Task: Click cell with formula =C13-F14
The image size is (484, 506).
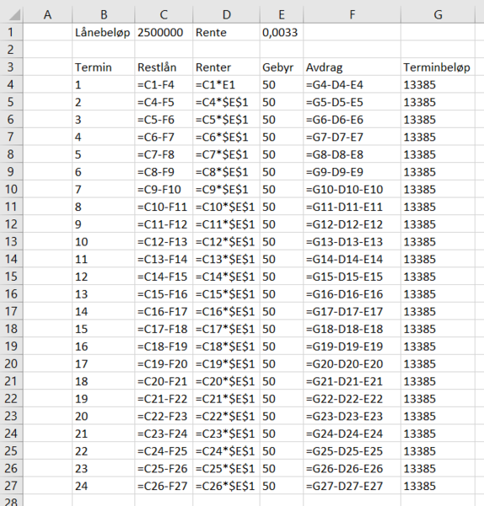Action: coord(164,259)
